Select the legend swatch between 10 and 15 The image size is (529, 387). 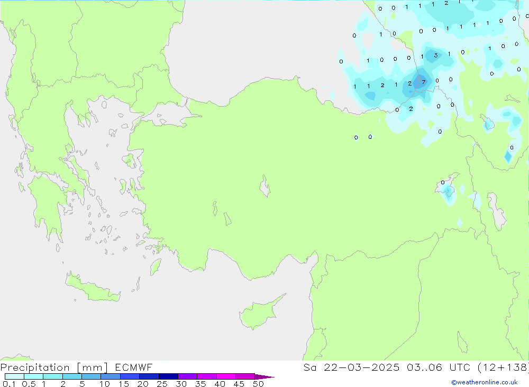coord(111,376)
